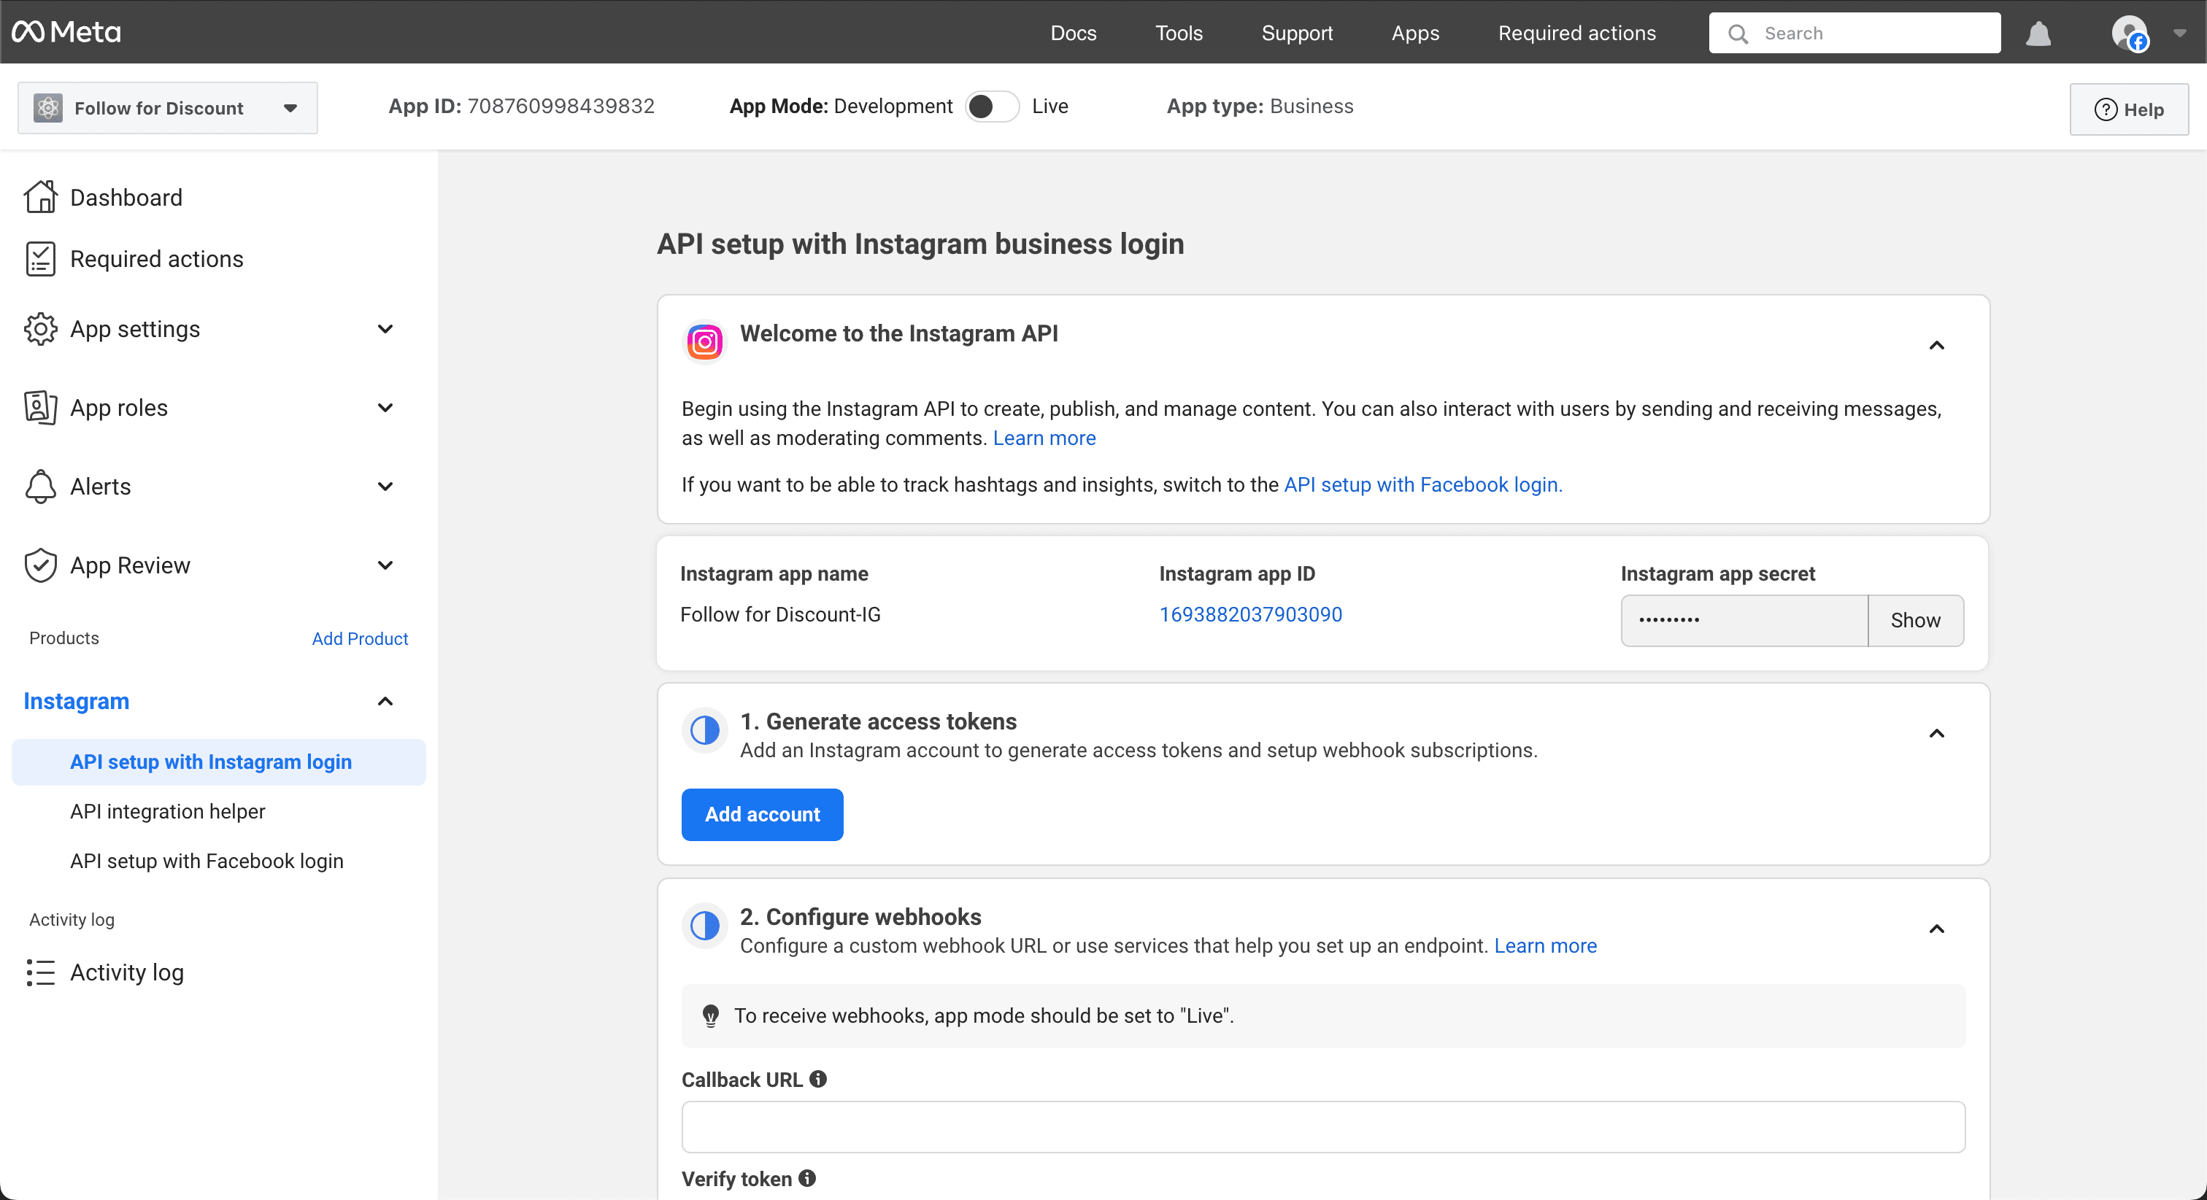This screenshot has width=2207, height=1200.
Task: Open Learn more in the Welcome card
Action: 1044,438
